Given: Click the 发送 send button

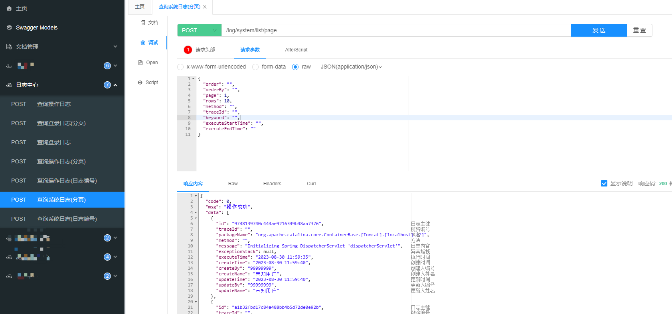Looking at the screenshot, I should (599, 30).
